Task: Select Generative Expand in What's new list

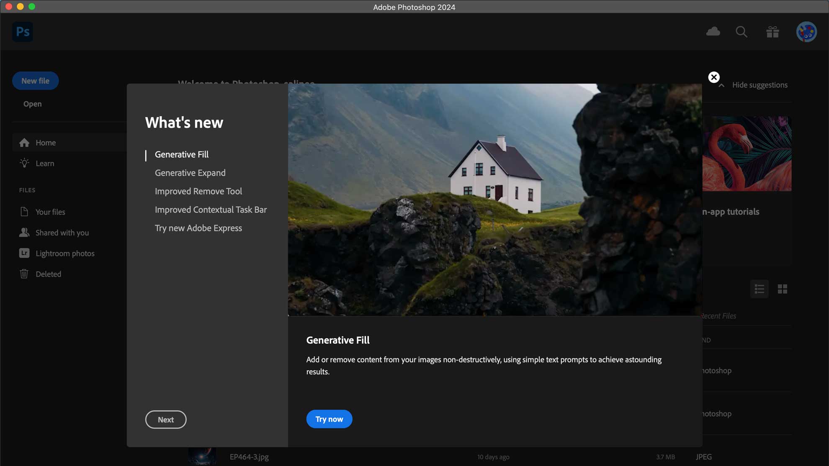Action: click(190, 173)
